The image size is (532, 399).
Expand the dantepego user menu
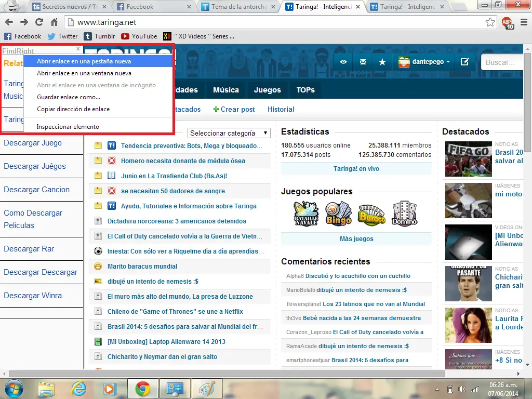[424, 62]
